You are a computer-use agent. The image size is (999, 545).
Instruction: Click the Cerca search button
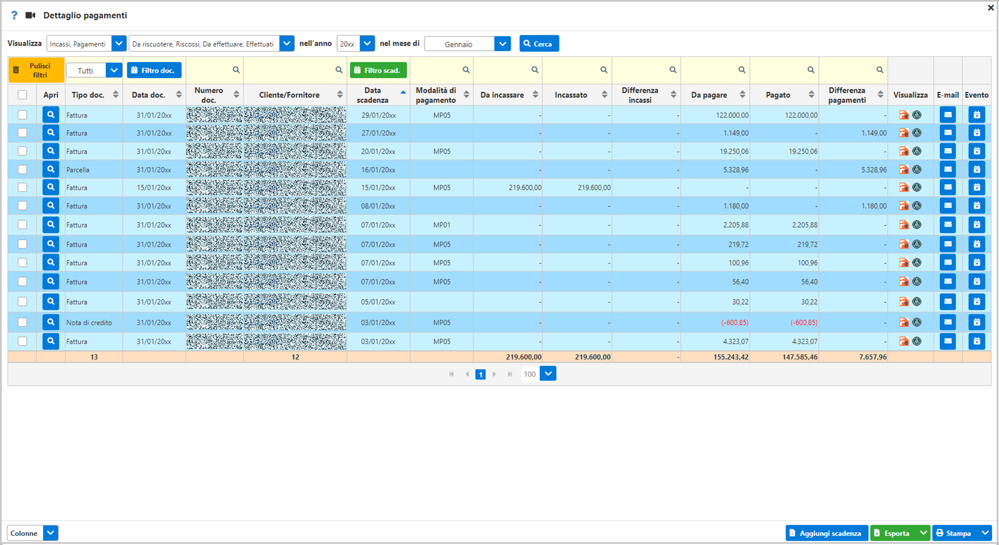[x=539, y=44]
